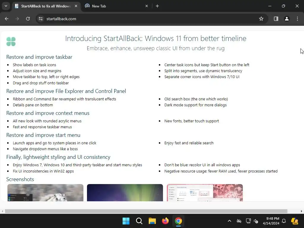This screenshot has width=304, height=228.
Task: Open a new tab with plus button
Action: 157,6
